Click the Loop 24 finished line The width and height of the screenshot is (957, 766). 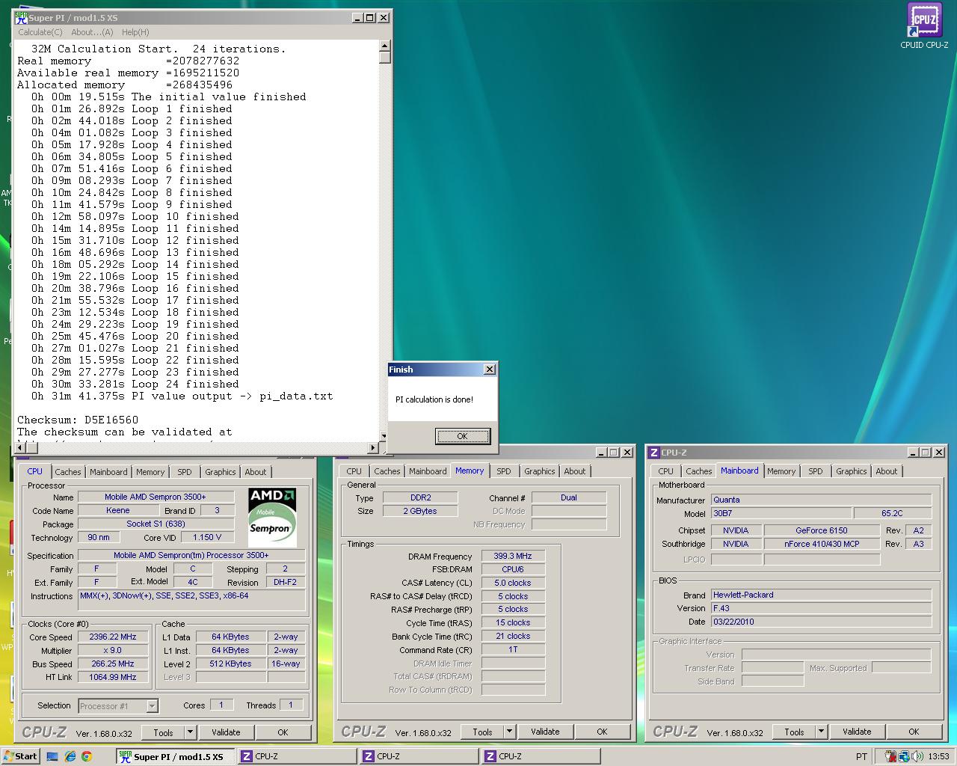pyautogui.click(x=135, y=384)
